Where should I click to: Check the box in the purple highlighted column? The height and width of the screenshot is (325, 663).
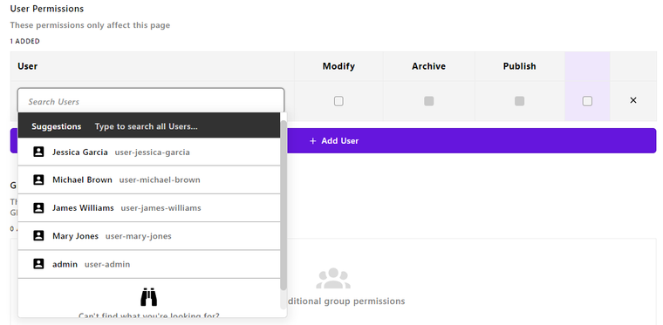[587, 101]
